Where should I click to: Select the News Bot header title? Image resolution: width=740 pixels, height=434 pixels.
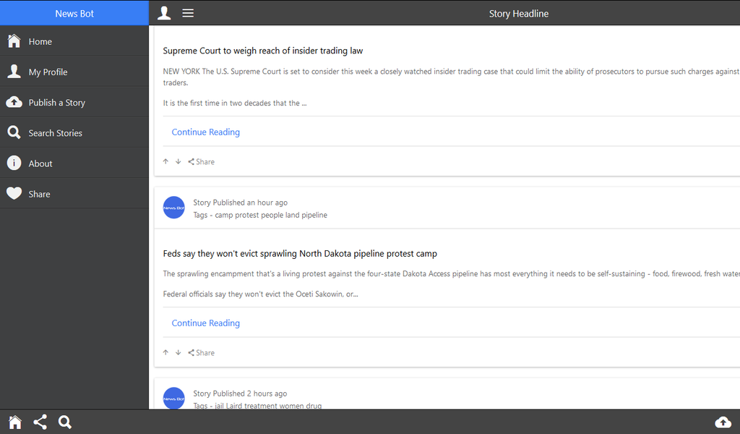click(x=74, y=13)
